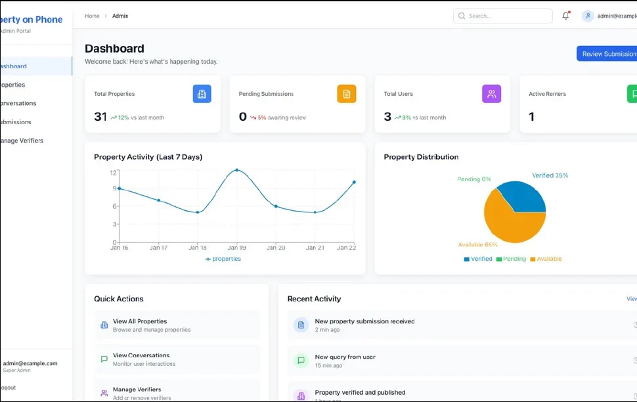The width and height of the screenshot is (637, 402).
Task: Click the Jan 17 data point on chart
Action: (x=159, y=200)
